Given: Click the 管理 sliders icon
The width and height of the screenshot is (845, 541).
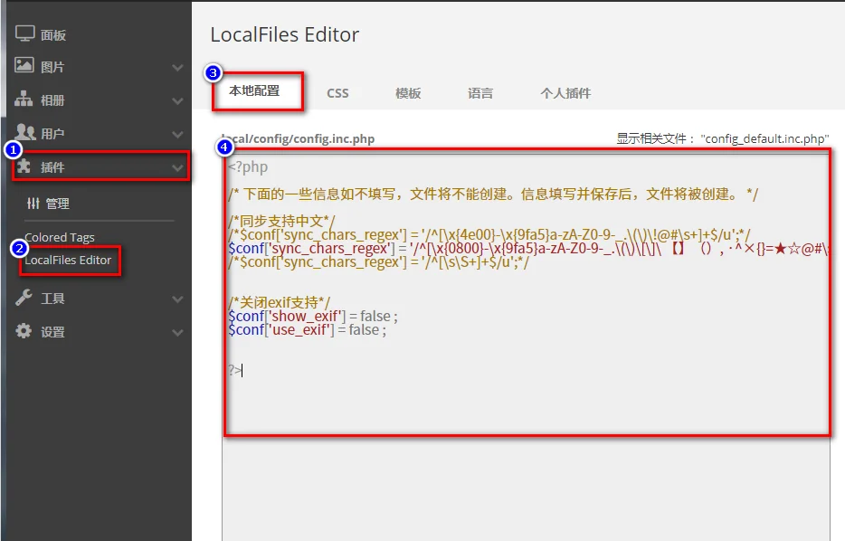Looking at the screenshot, I should tap(33, 204).
